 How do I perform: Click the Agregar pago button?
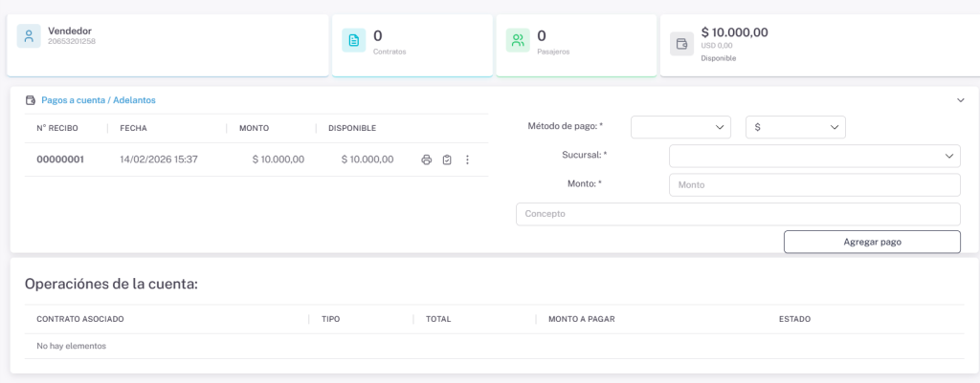pyautogui.click(x=872, y=242)
